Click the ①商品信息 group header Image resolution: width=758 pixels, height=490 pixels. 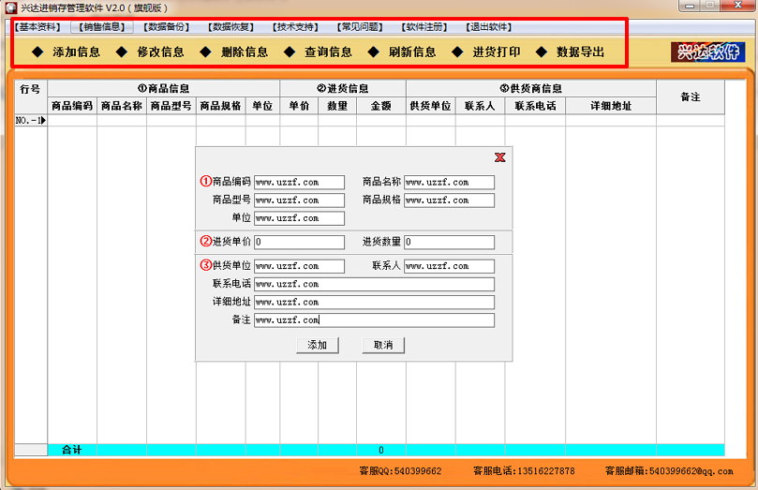[x=163, y=88]
